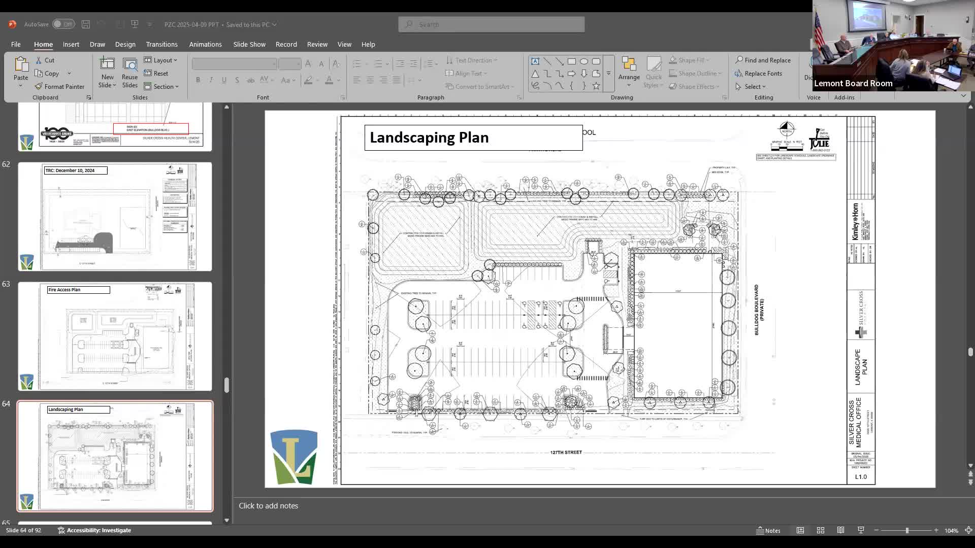This screenshot has height=548, width=975.
Task: Click Find and Replace button
Action: (x=763, y=60)
